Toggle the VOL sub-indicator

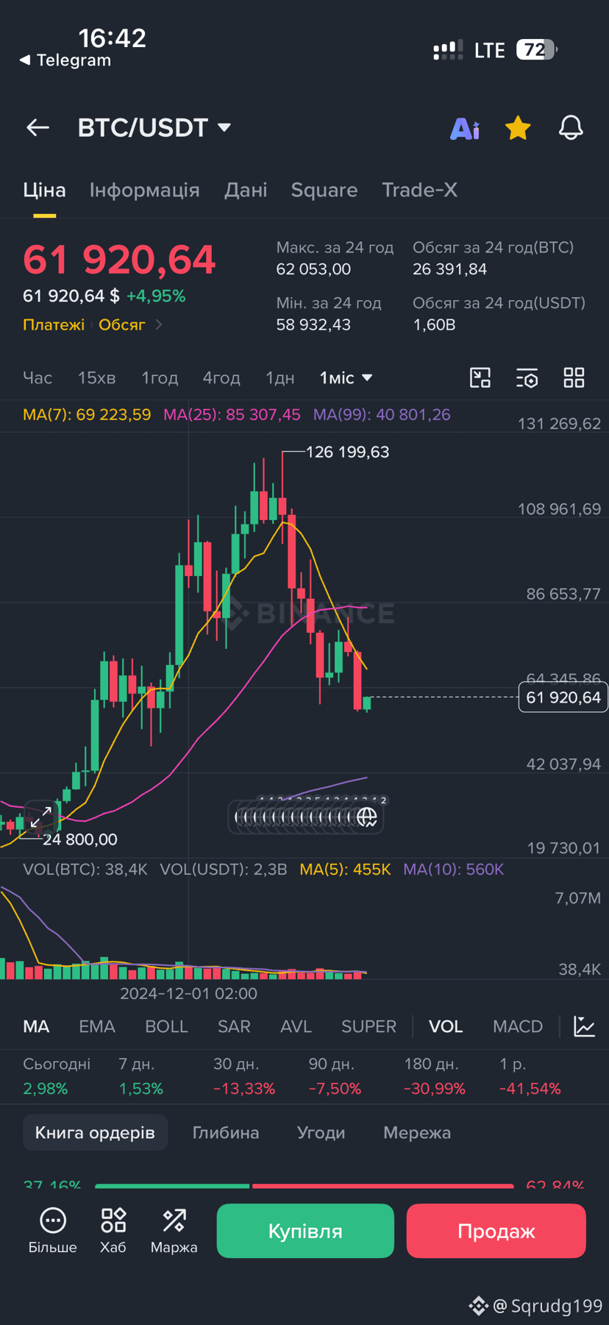tap(446, 1026)
